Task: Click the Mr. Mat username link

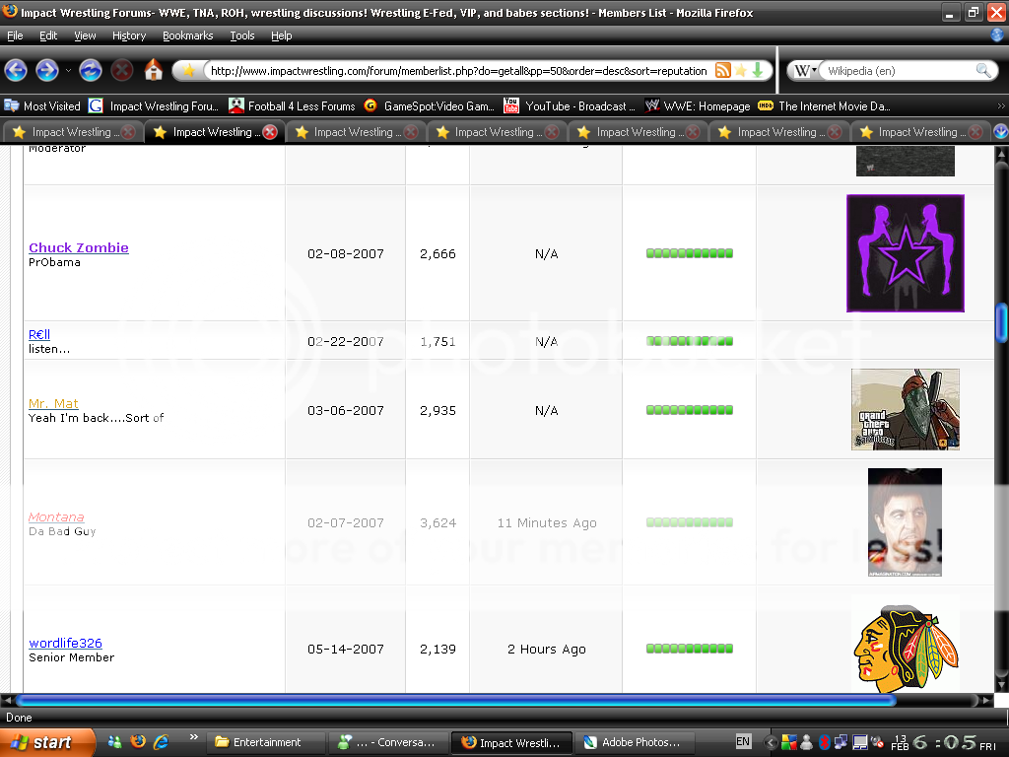Action: [x=53, y=403]
